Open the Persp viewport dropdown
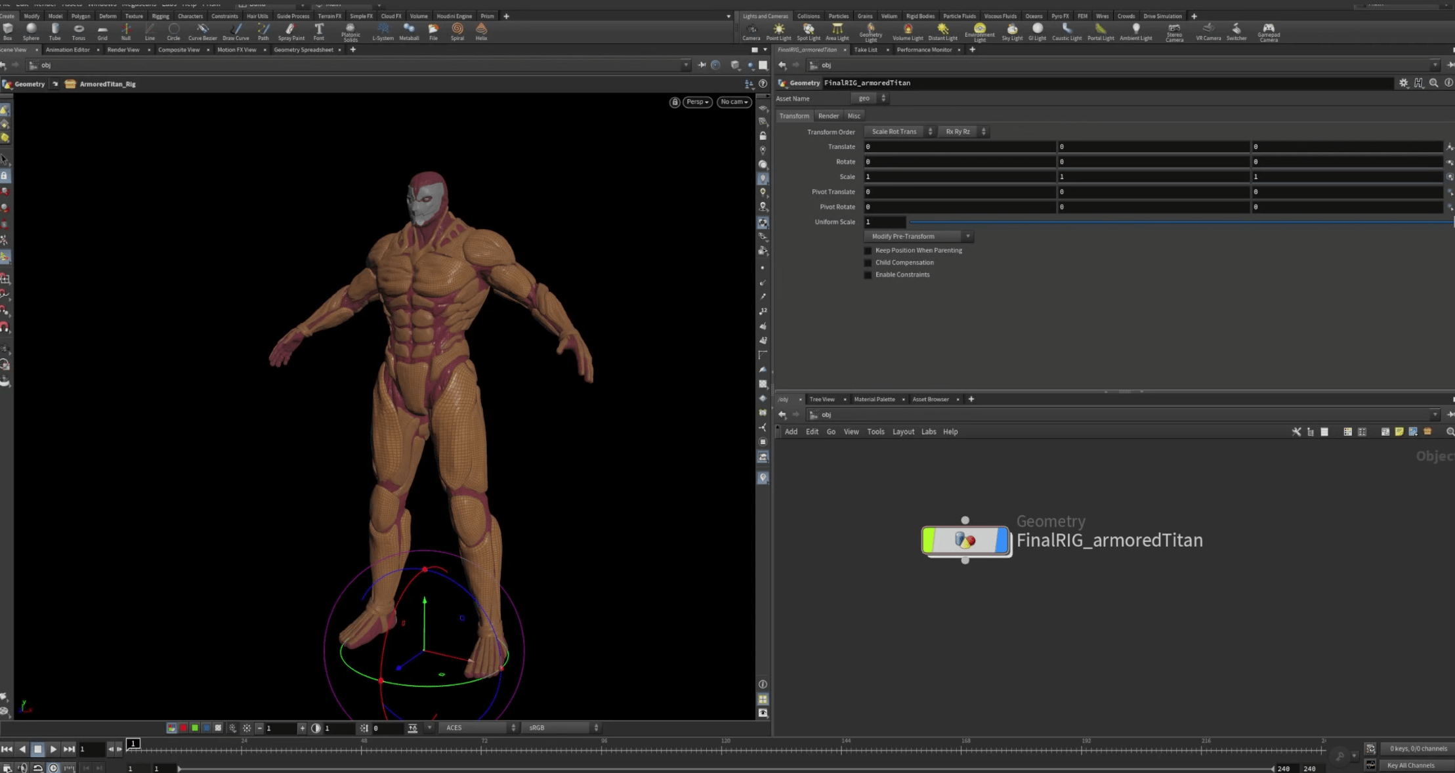Screen dimensions: 1455x773 [x=698, y=102]
